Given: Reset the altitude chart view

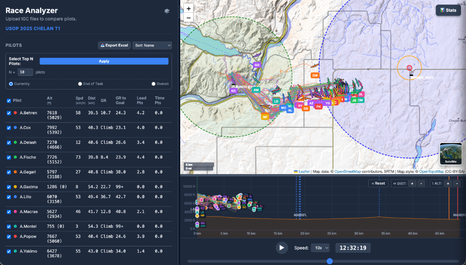Looking at the screenshot, I should click(x=378, y=183).
